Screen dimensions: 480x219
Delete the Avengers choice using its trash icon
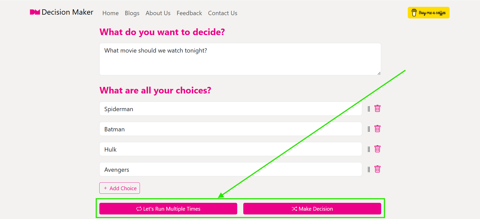(x=377, y=169)
